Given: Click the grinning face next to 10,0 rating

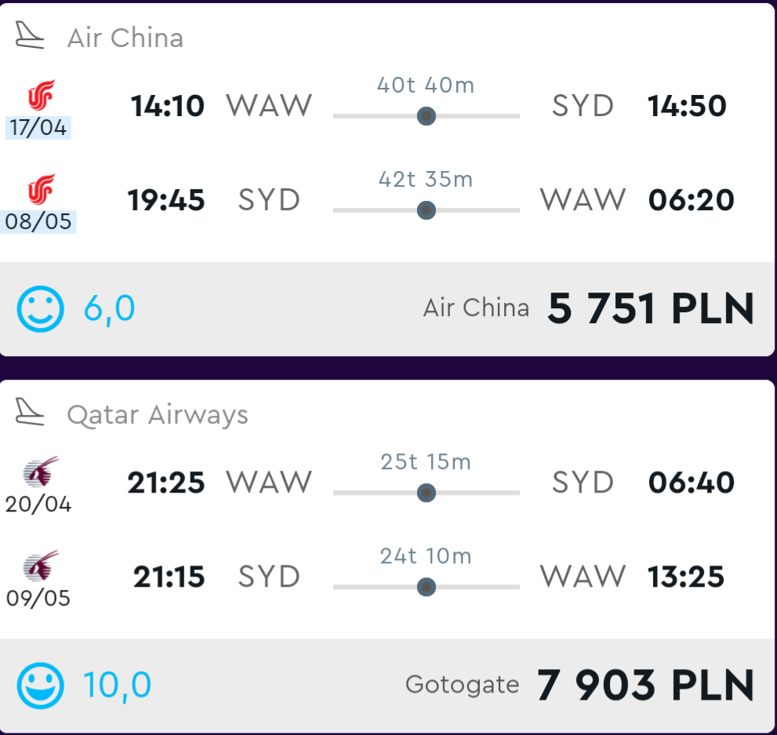Looking at the screenshot, I should 40,686.
